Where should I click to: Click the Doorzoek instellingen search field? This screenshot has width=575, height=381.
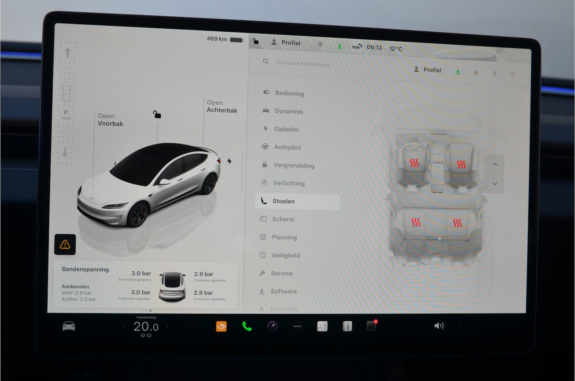[x=303, y=63]
